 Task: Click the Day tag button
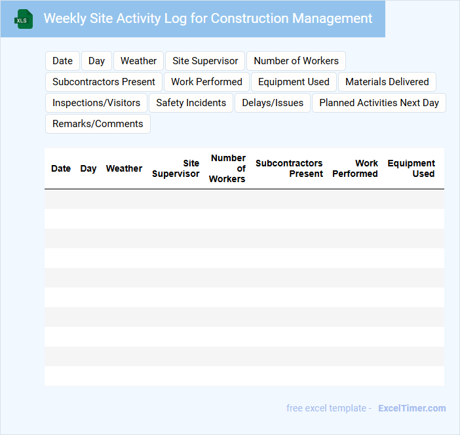pyautogui.click(x=96, y=61)
